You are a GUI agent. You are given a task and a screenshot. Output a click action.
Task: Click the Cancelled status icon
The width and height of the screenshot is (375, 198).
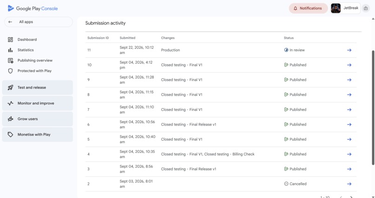pos(286,184)
